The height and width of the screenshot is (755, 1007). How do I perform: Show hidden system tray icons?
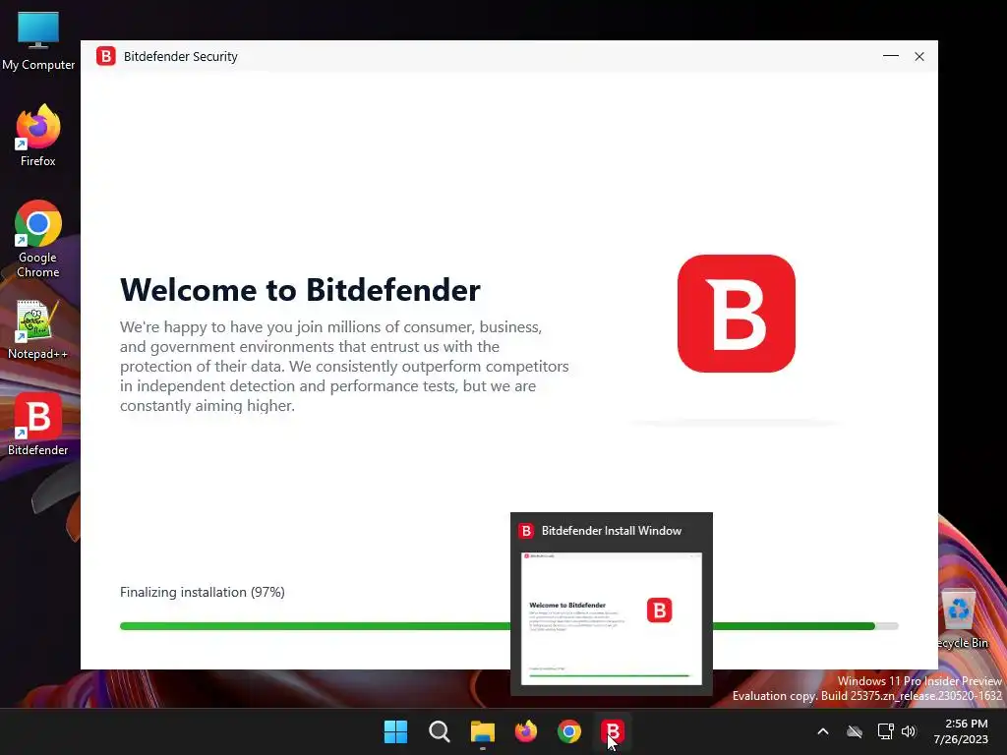click(x=823, y=731)
